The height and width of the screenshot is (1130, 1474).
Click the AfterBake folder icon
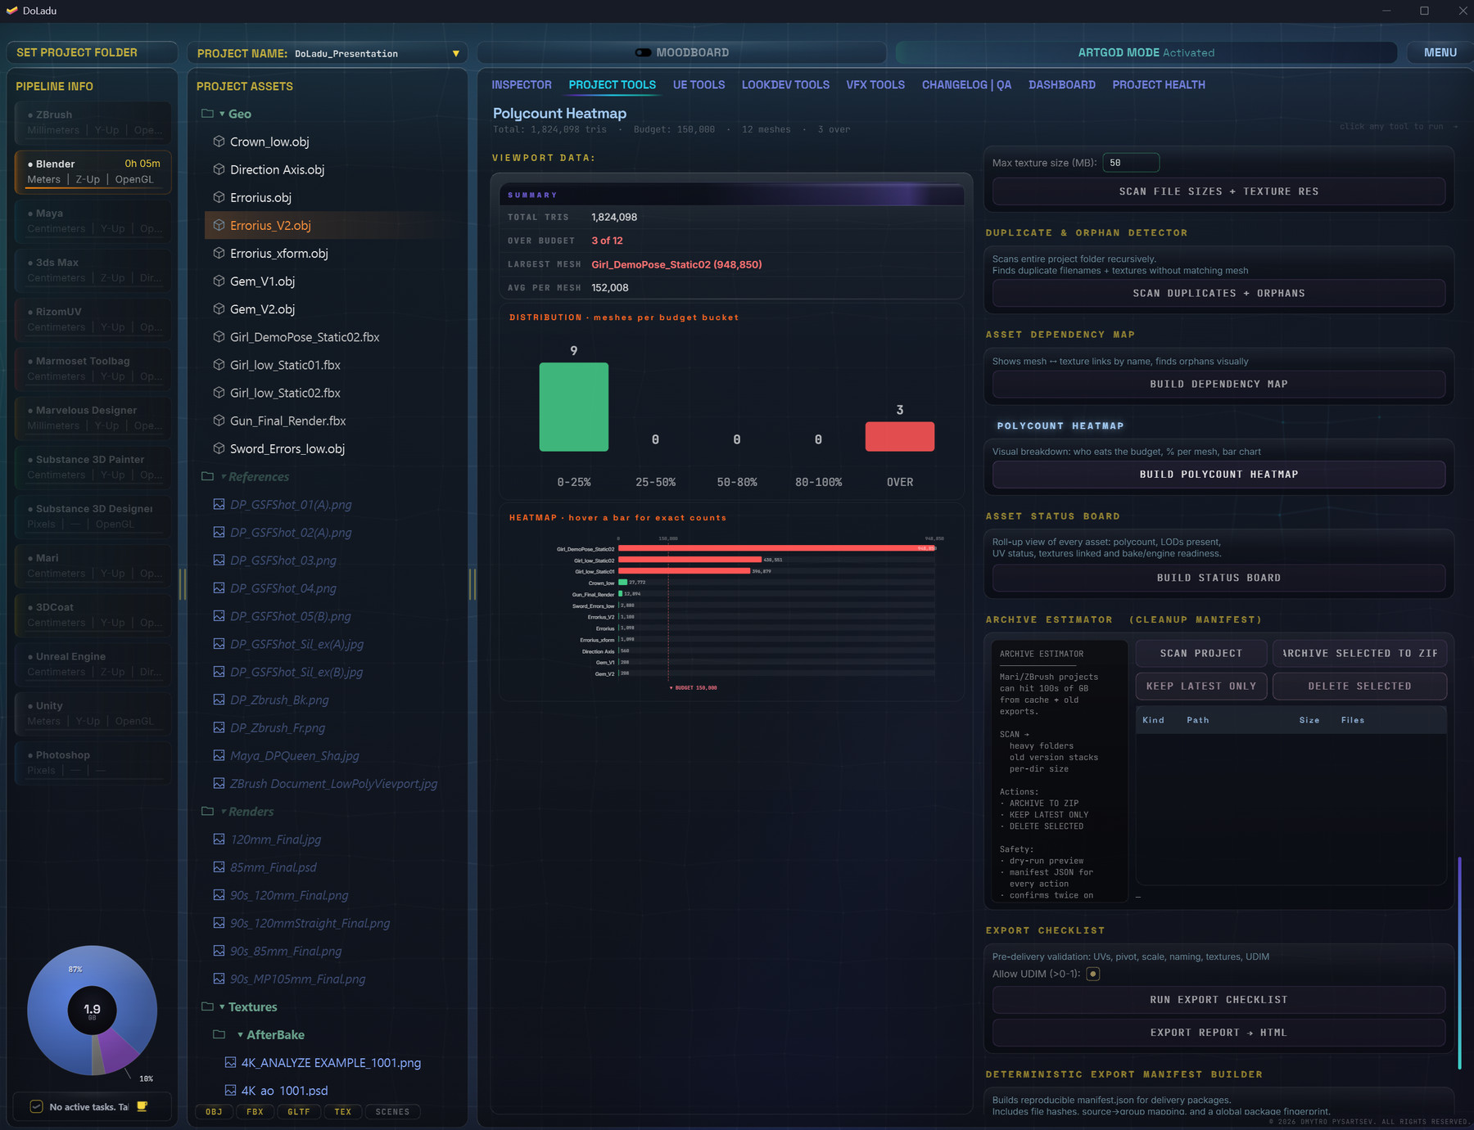pyautogui.click(x=219, y=1034)
